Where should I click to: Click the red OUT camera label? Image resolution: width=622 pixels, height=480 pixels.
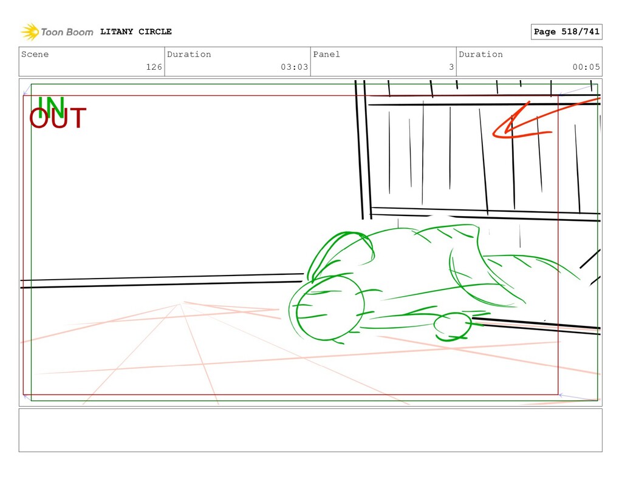click(58, 118)
